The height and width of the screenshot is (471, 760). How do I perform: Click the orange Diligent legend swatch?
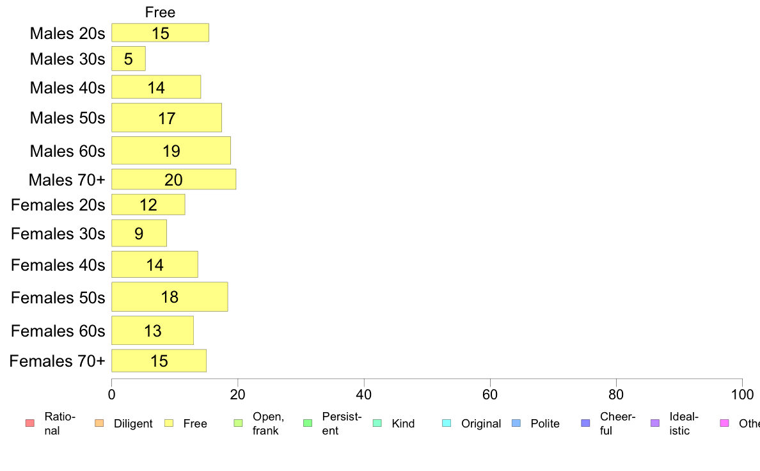coord(99,423)
